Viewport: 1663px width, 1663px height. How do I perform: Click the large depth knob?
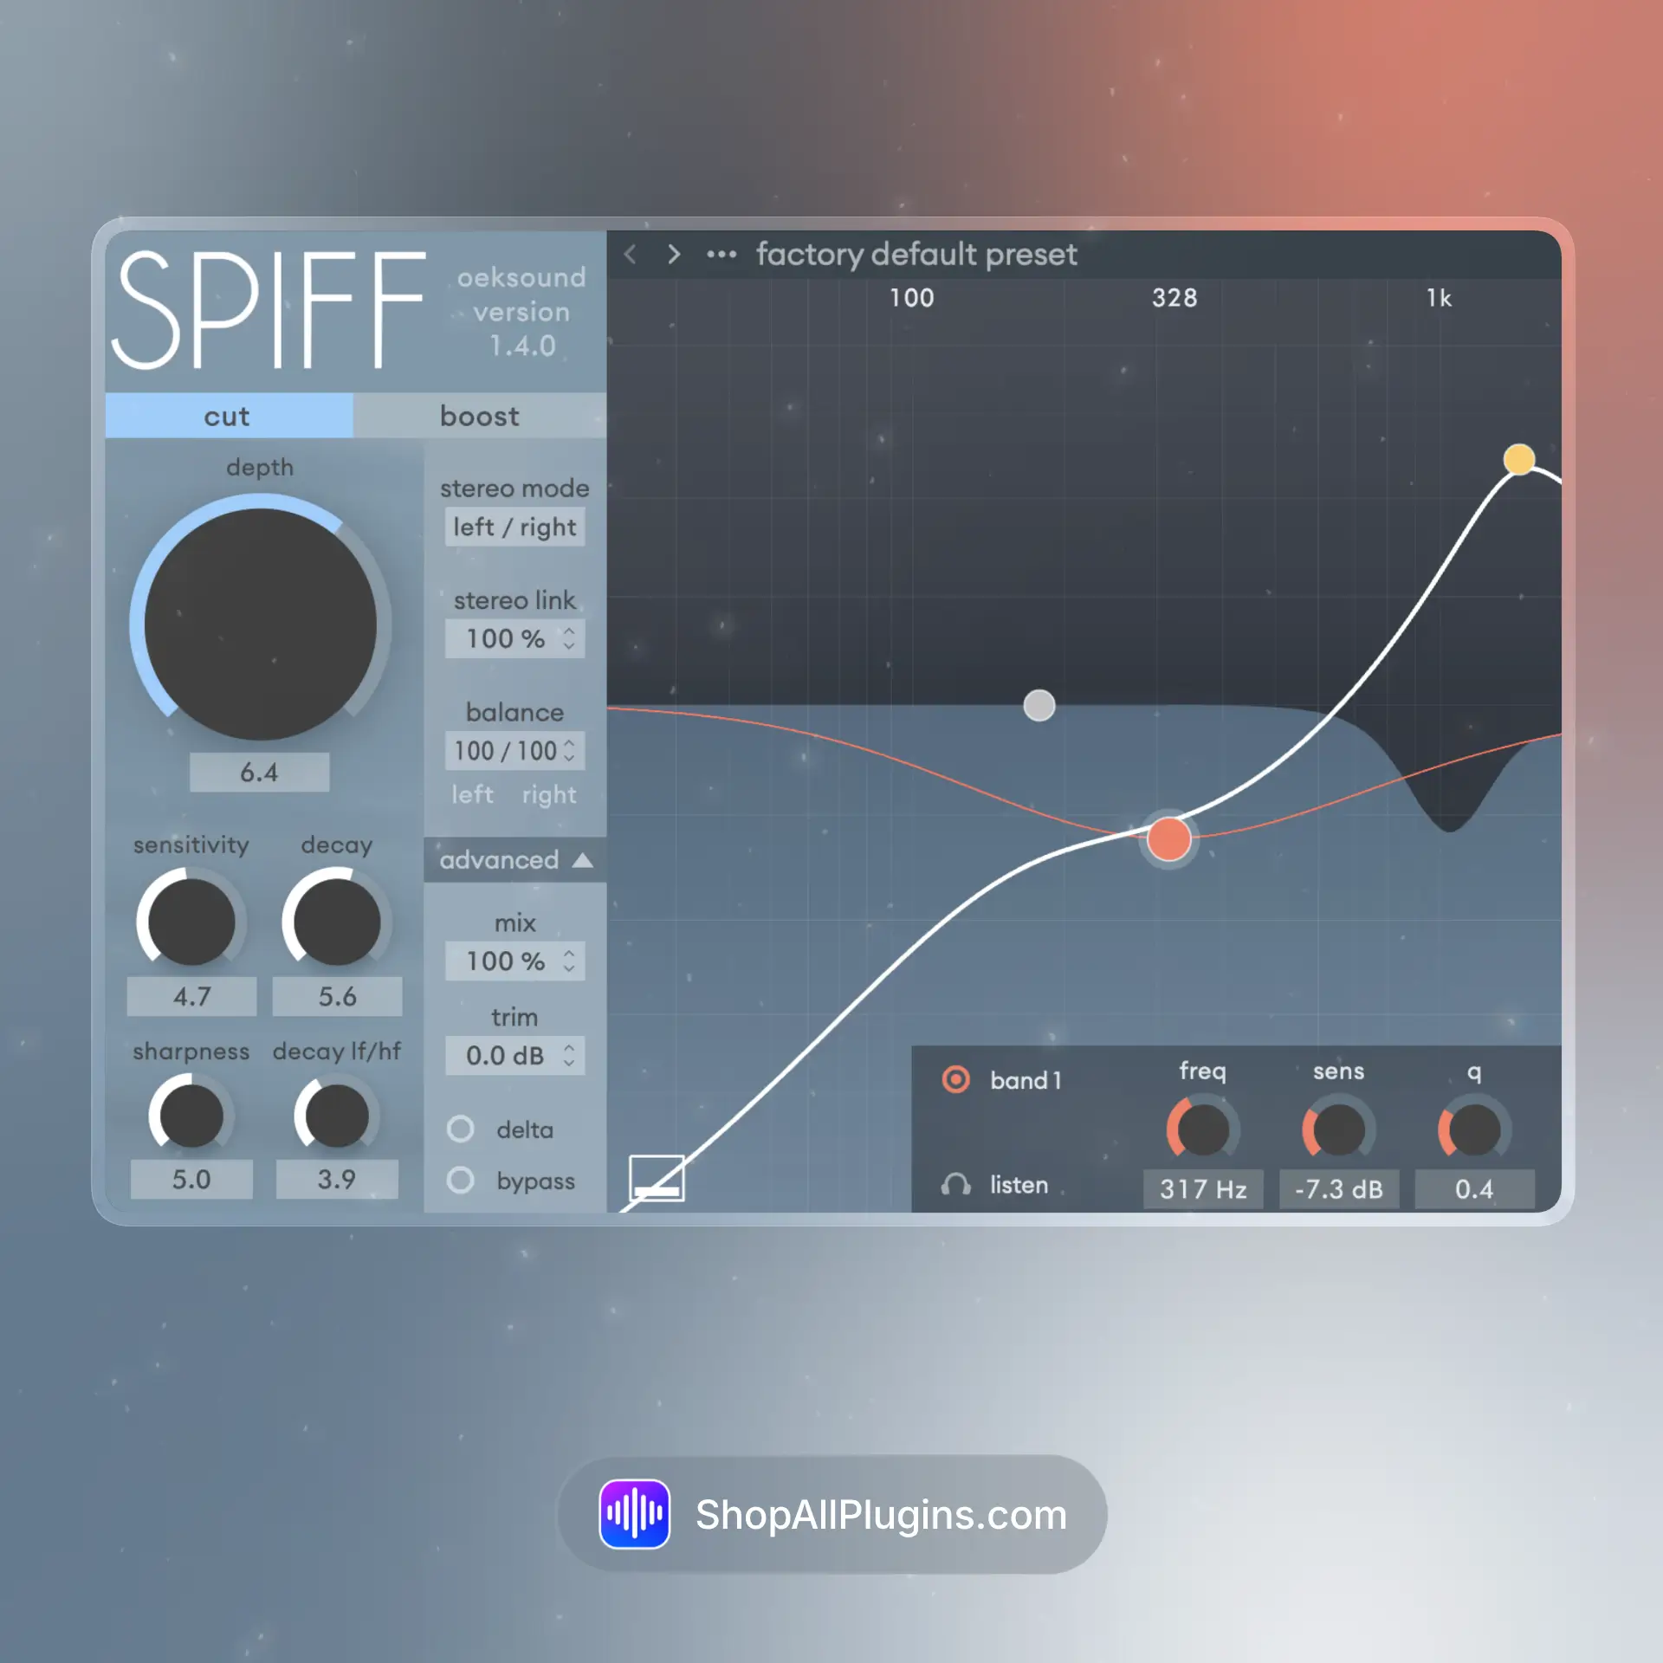tap(260, 624)
